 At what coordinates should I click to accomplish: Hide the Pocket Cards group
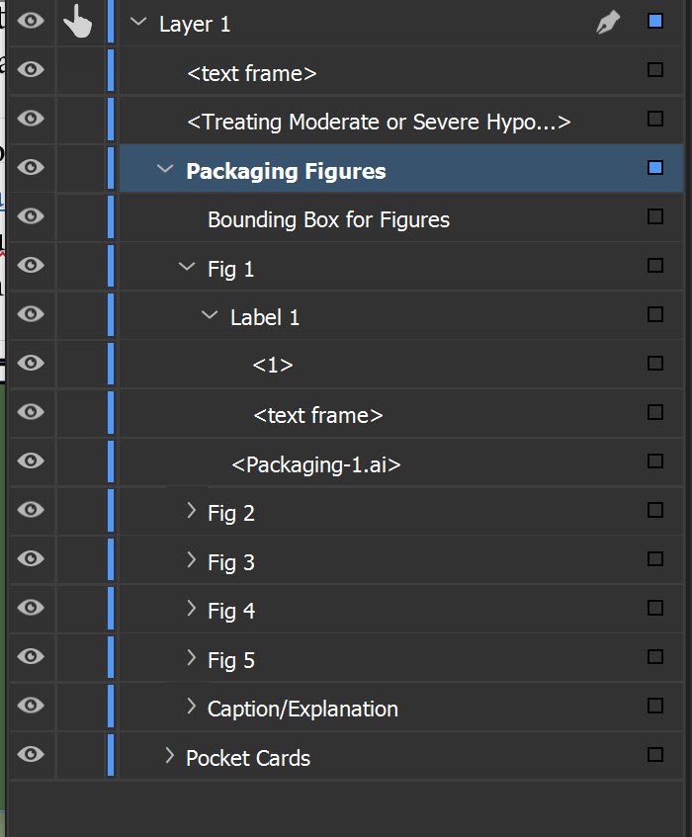(31, 754)
